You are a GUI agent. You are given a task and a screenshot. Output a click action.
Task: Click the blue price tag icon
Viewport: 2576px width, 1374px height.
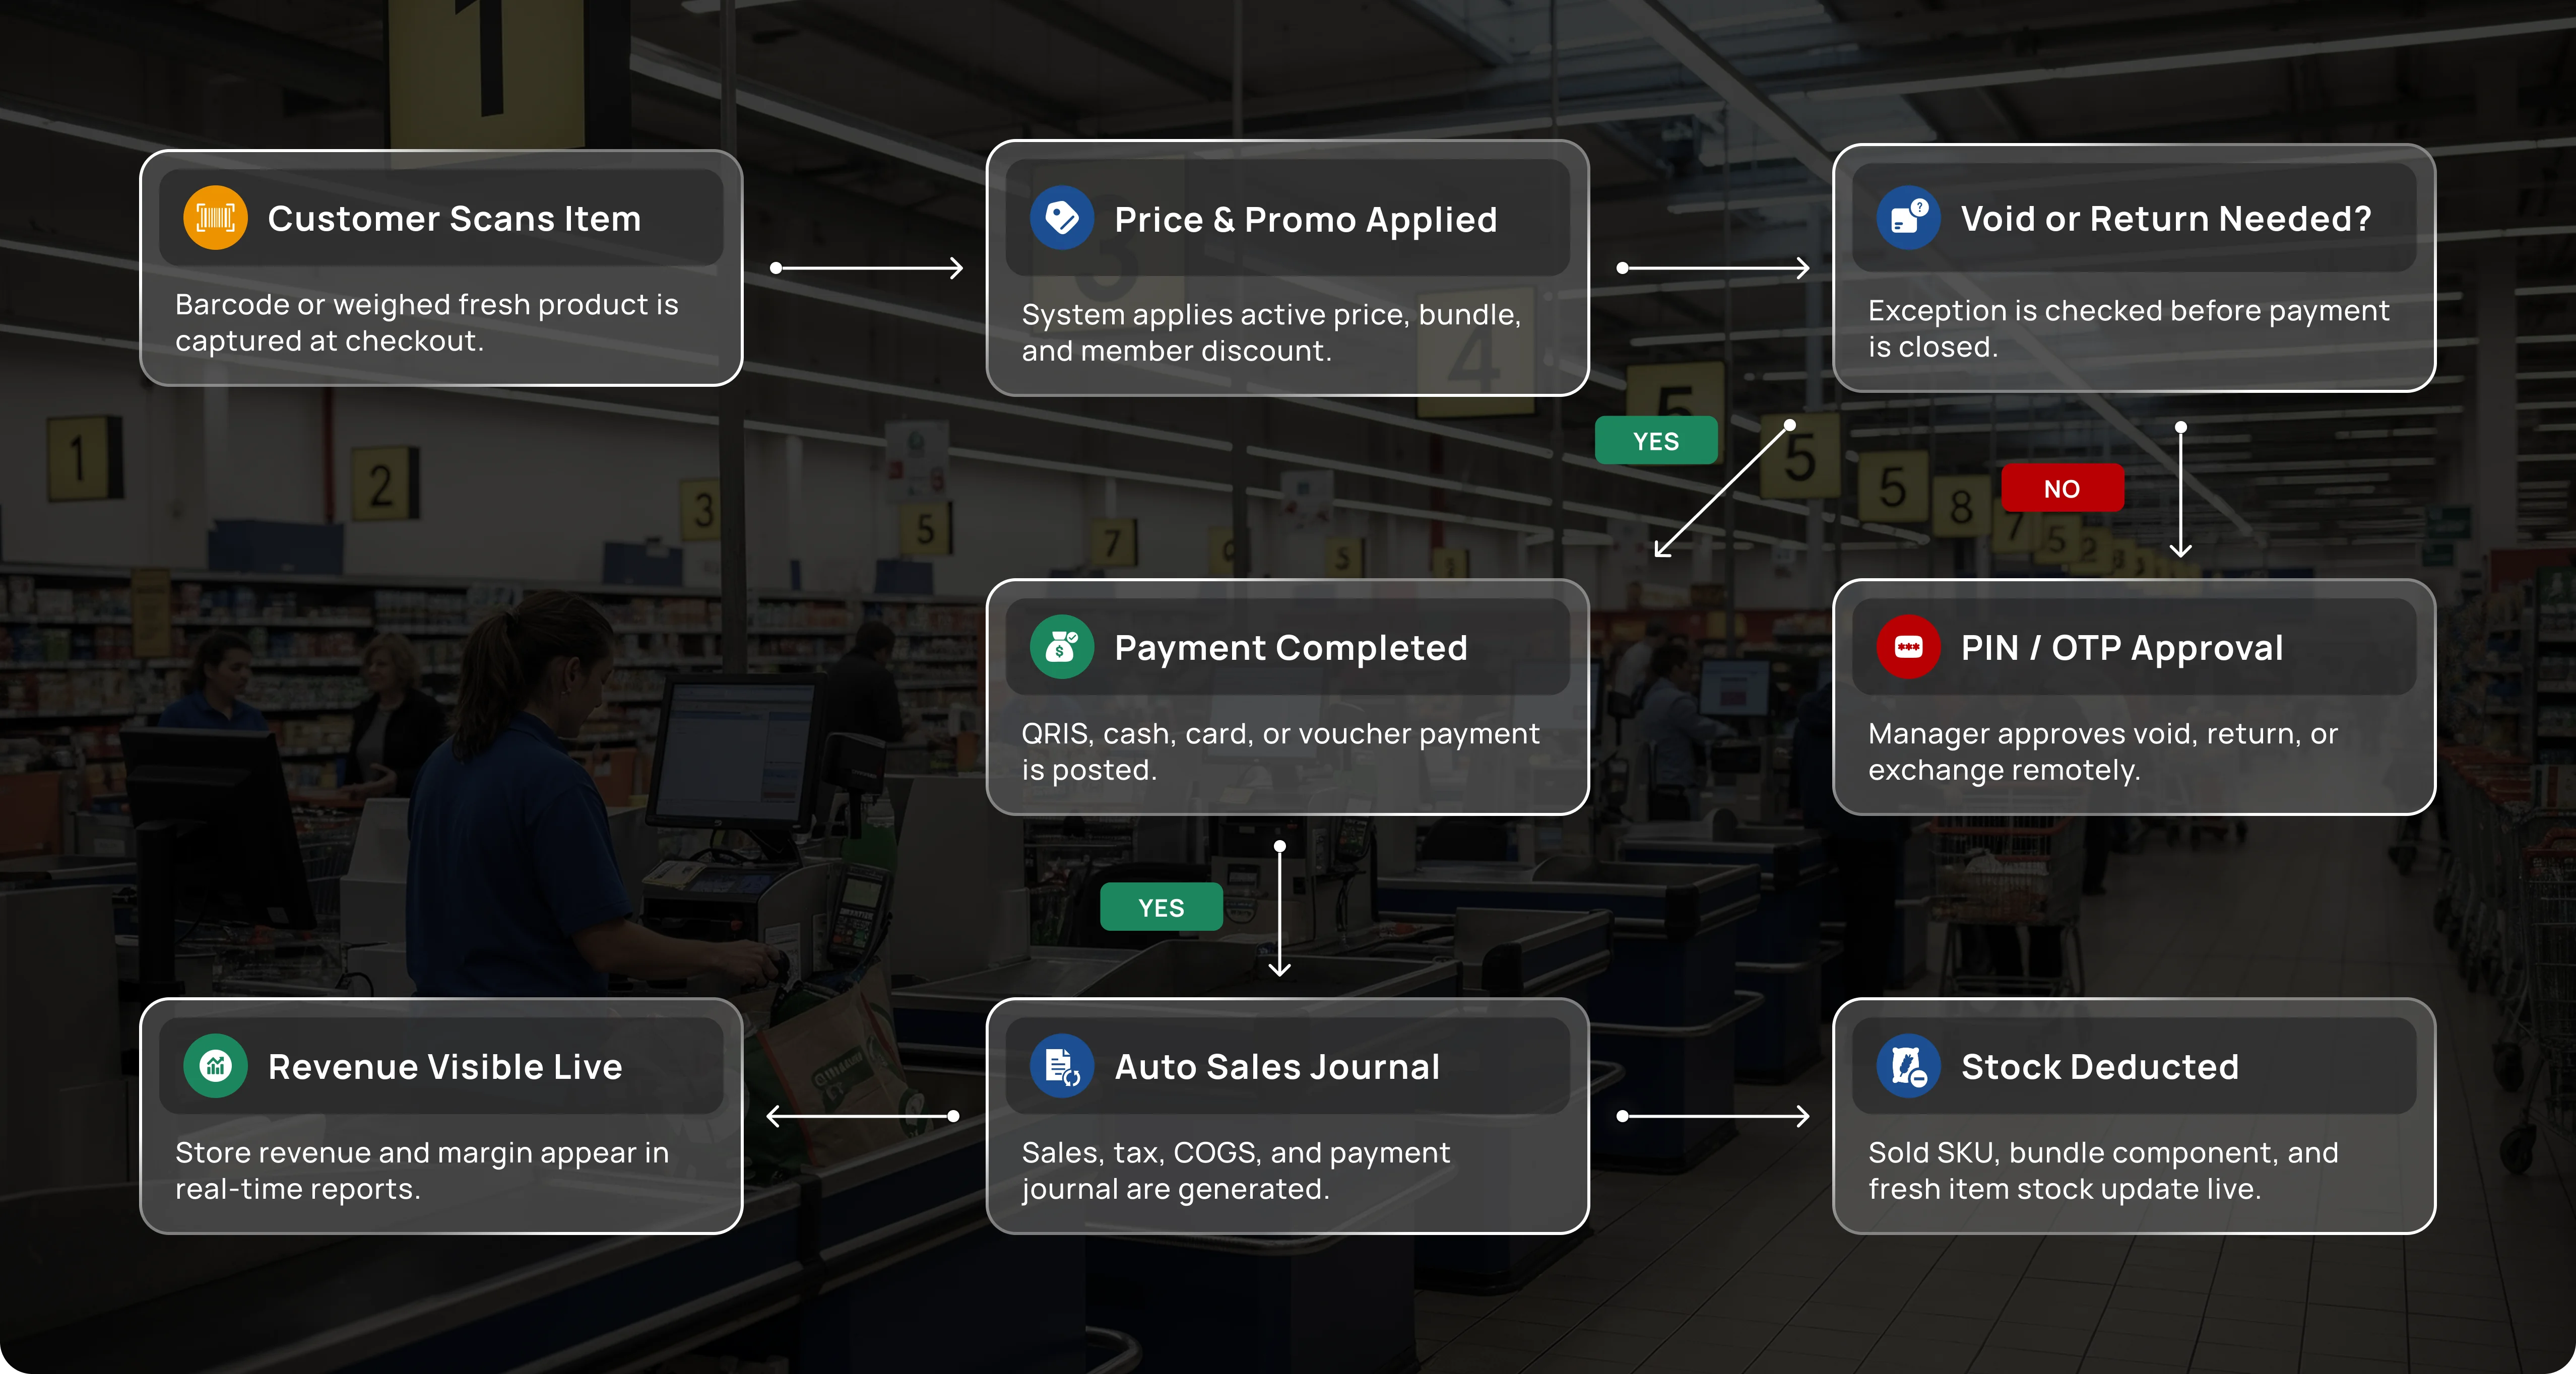pos(1062,218)
